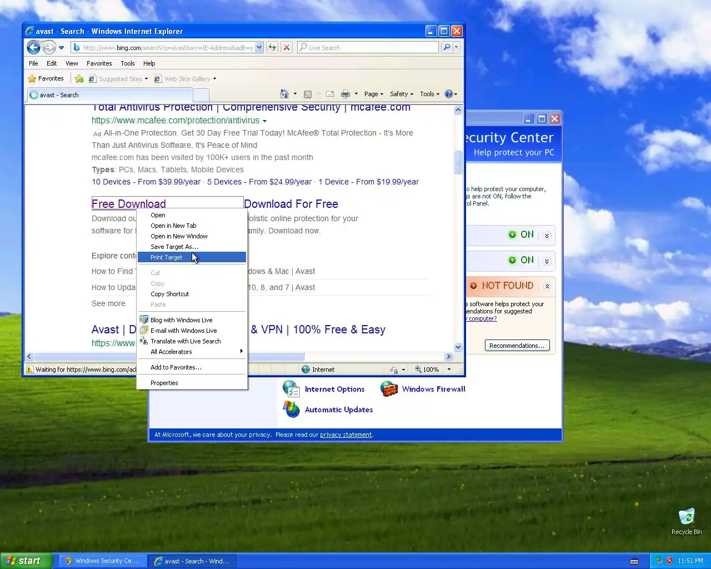The height and width of the screenshot is (569, 711).
Task: Click the IE Forward navigation button
Action: pyautogui.click(x=49, y=48)
